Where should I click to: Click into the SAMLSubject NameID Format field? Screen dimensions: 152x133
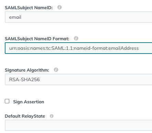[79, 48]
